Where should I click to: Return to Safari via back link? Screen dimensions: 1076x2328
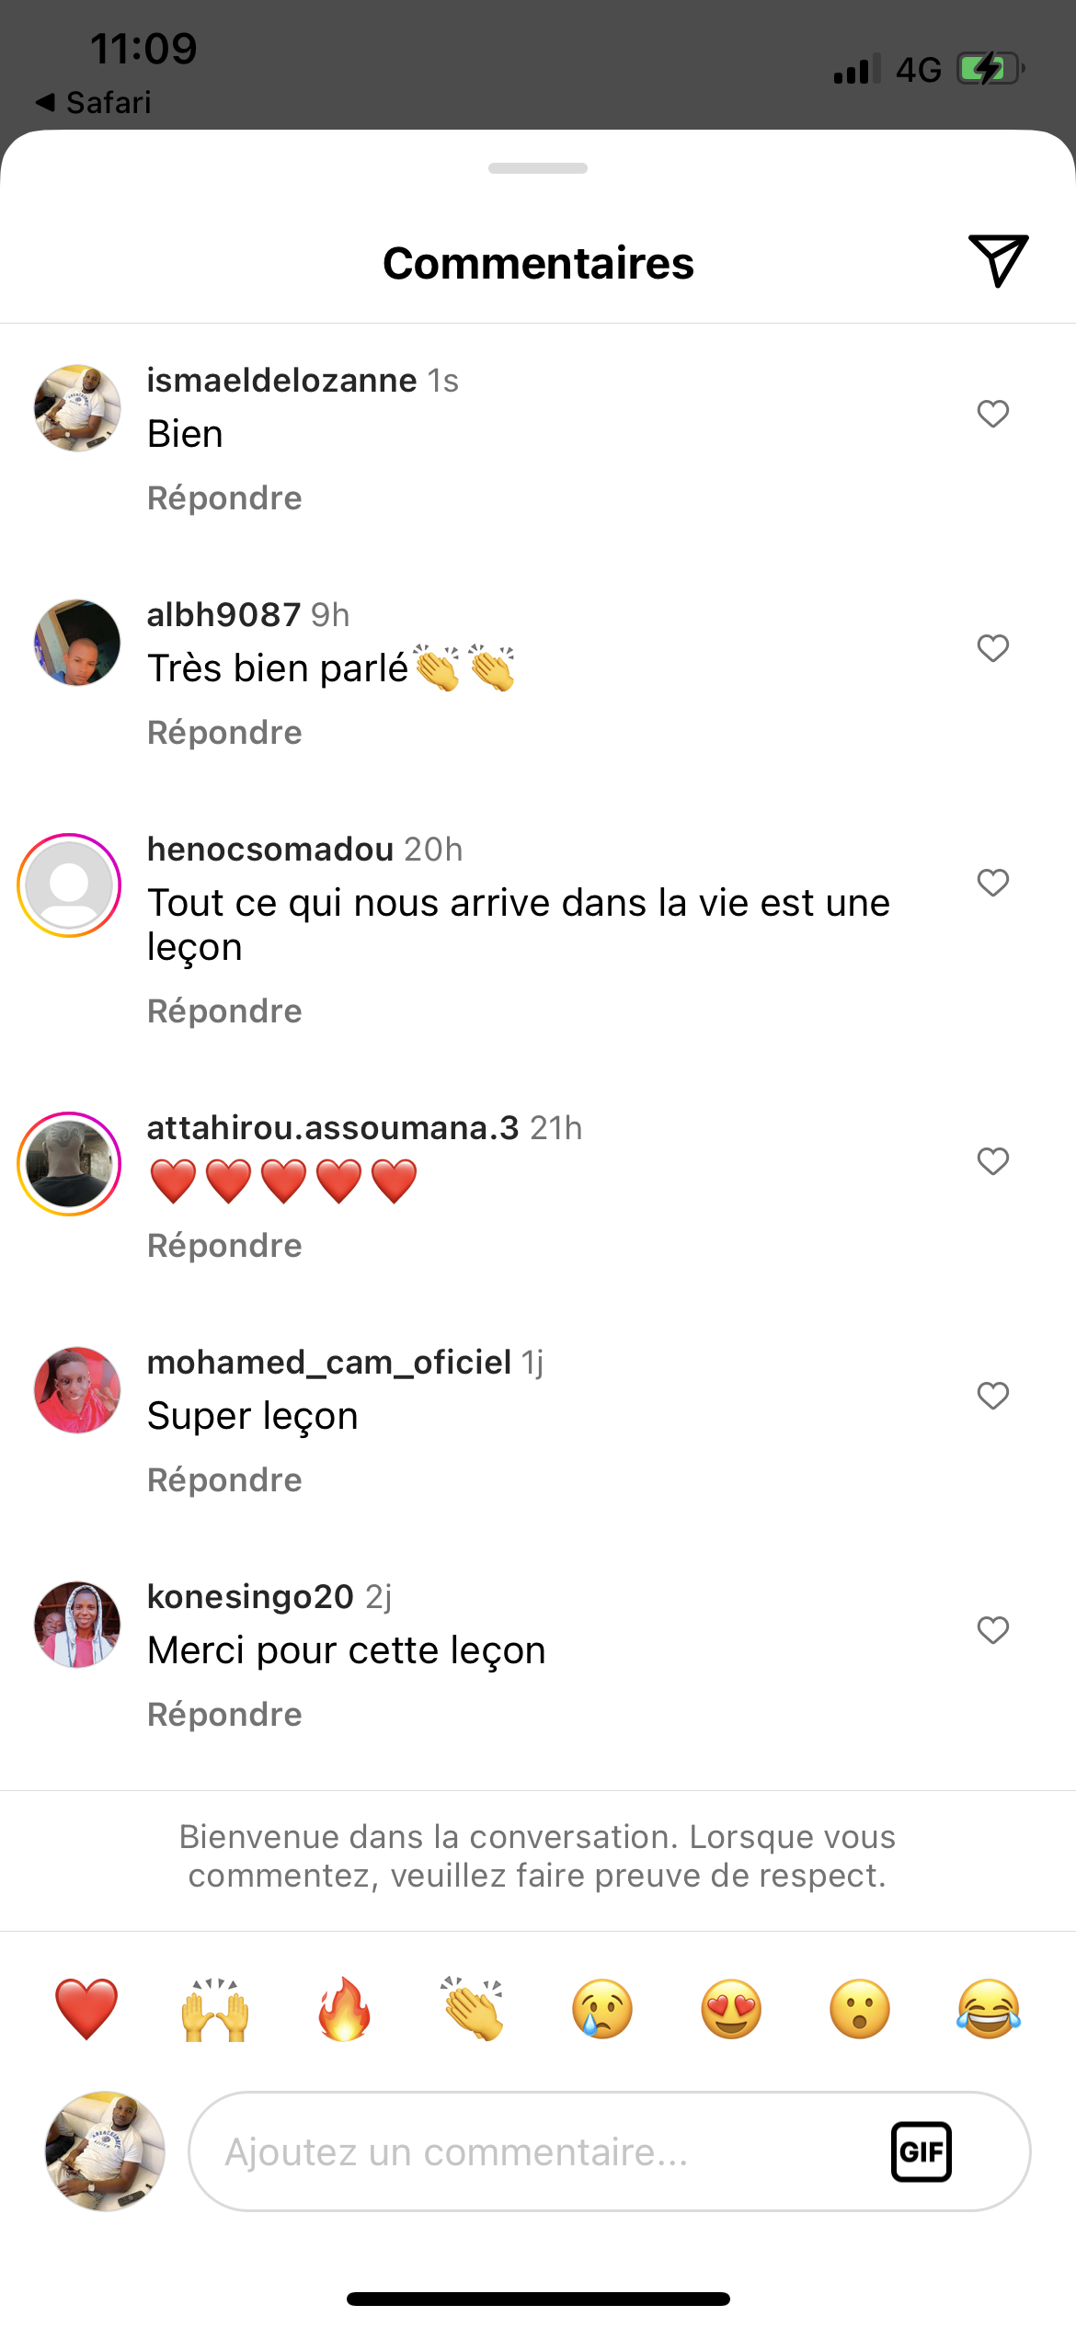click(x=94, y=102)
